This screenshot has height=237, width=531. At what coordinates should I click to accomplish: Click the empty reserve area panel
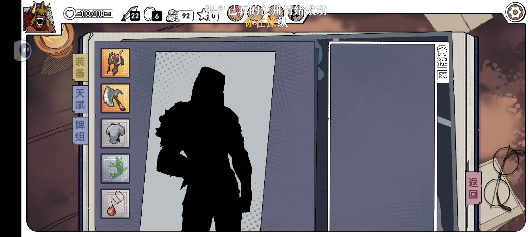pos(382,138)
